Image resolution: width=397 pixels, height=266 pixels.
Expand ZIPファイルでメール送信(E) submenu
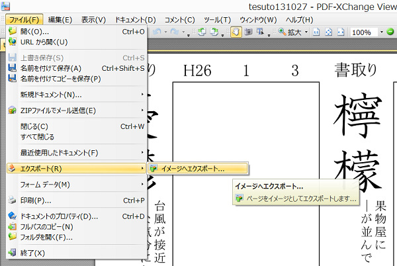77,111
